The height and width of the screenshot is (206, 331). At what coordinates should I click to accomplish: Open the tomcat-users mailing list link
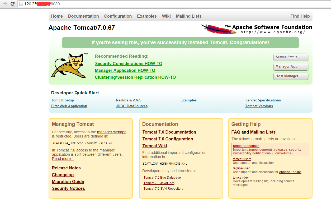pos(242,159)
